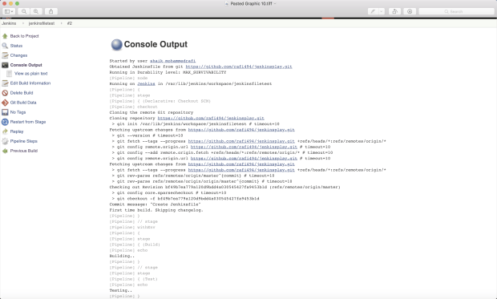Open Git Build Data icon
The height and width of the screenshot is (299, 497).
click(x=5, y=103)
